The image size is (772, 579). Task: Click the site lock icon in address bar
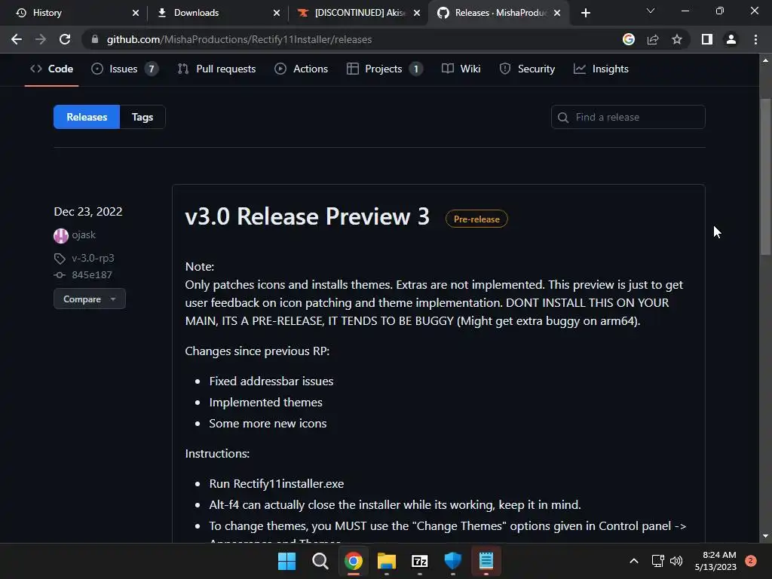(x=94, y=39)
